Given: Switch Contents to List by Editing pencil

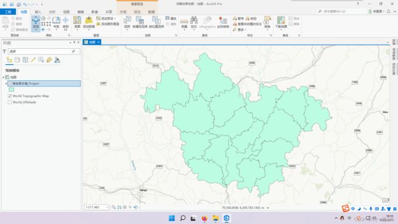Looking at the screenshot, I should [33, 60].
